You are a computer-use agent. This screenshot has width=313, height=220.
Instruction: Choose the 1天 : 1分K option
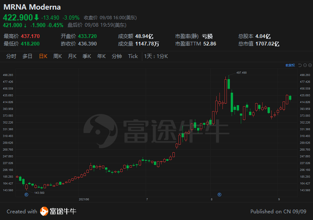point(156,56)
